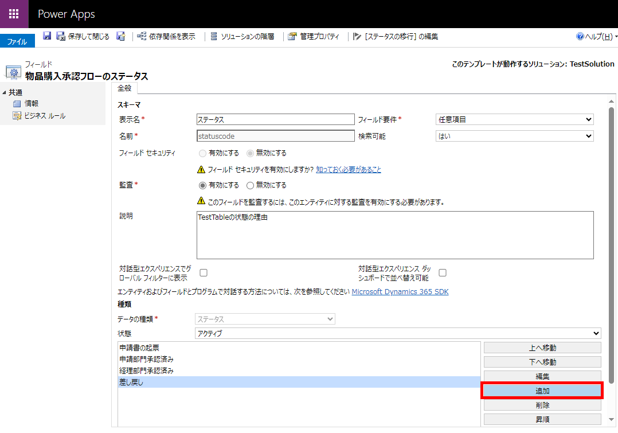Click the 下へ移動 button

[542, 362]
